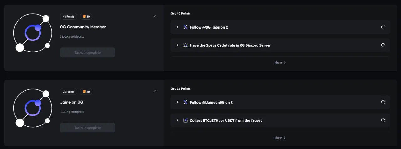Refresh the Follow @0G_labs task status
This screenshot has width=401, height=149.
click(x=383, y=27)
